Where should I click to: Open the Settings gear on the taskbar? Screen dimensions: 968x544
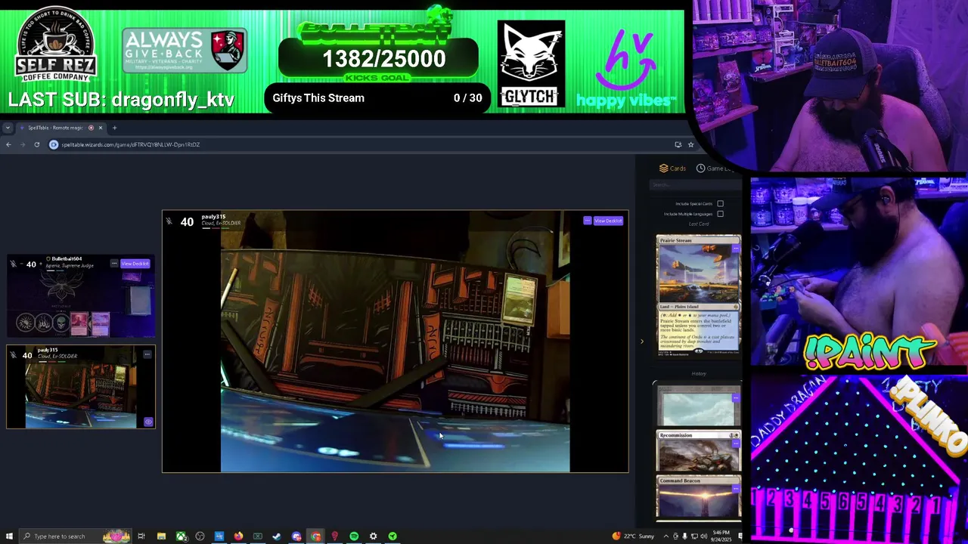click(373, 536)
